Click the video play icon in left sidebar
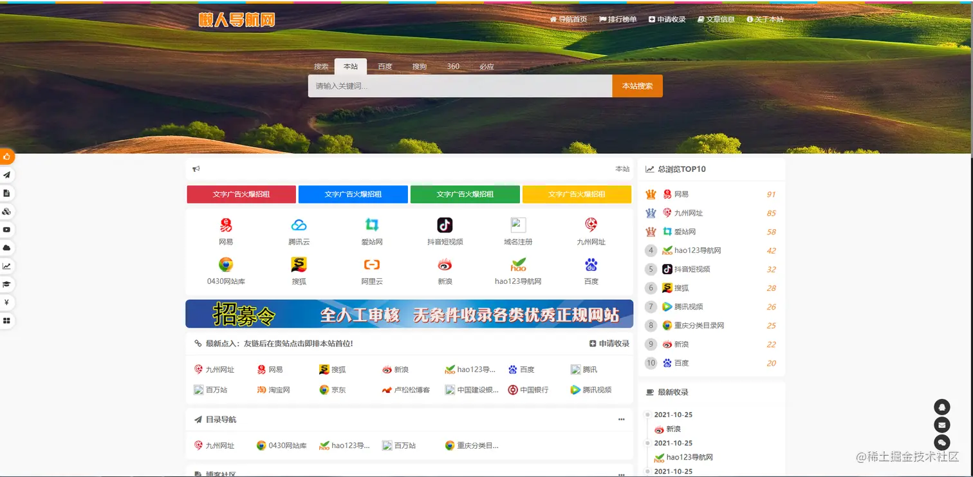Screen dimensions: 973x477 tap(6, 230)
